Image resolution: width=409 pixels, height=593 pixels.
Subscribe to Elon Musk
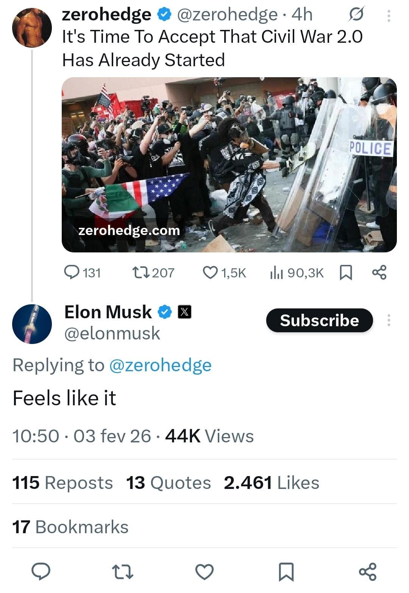pos(319,321)
